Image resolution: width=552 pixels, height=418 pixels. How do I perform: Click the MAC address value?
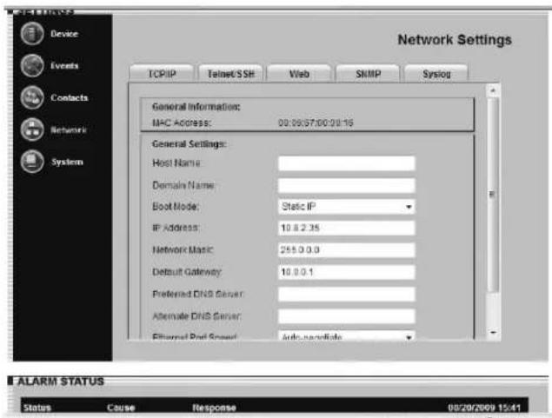click(x=316, y=123)
